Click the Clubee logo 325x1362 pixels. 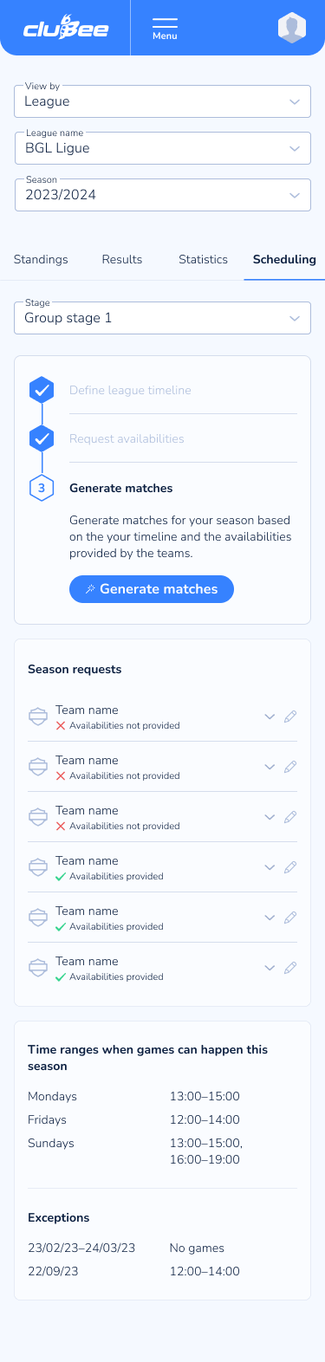[x=66, y=28]
